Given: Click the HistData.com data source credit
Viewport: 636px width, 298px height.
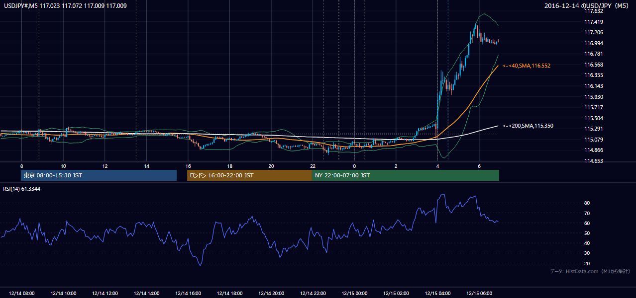Looking at the screenshot, I should pos(590,271).
